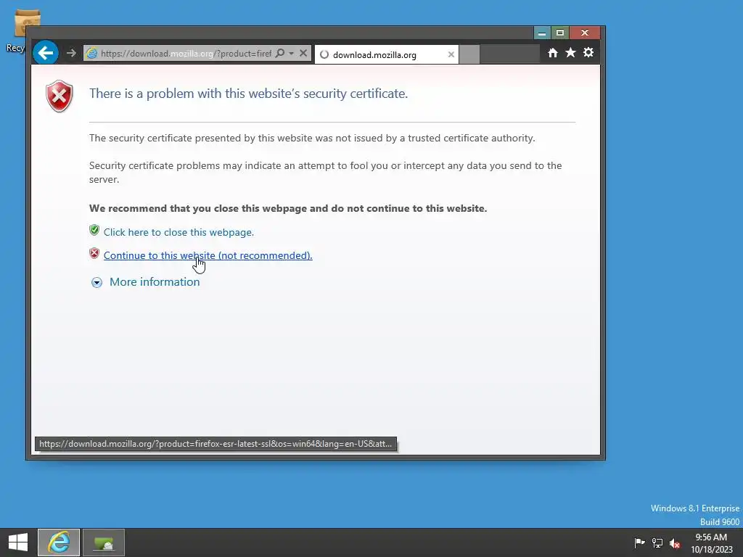The width and height of the screenshot is (743, 557).
Task: Click the search magnifier in address bar
Action: (x=280, y=53)
